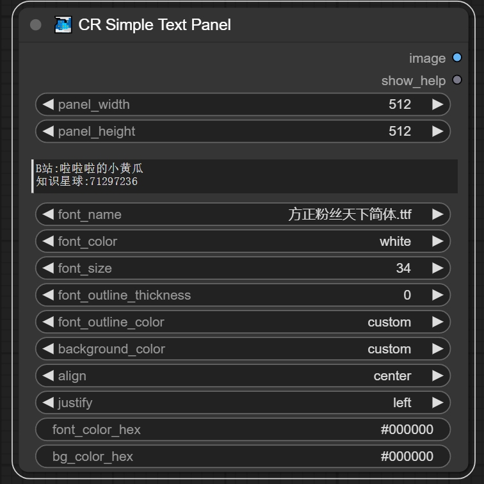
Task: Increase panel_width with the right arrow
Action: pos(437,104)
